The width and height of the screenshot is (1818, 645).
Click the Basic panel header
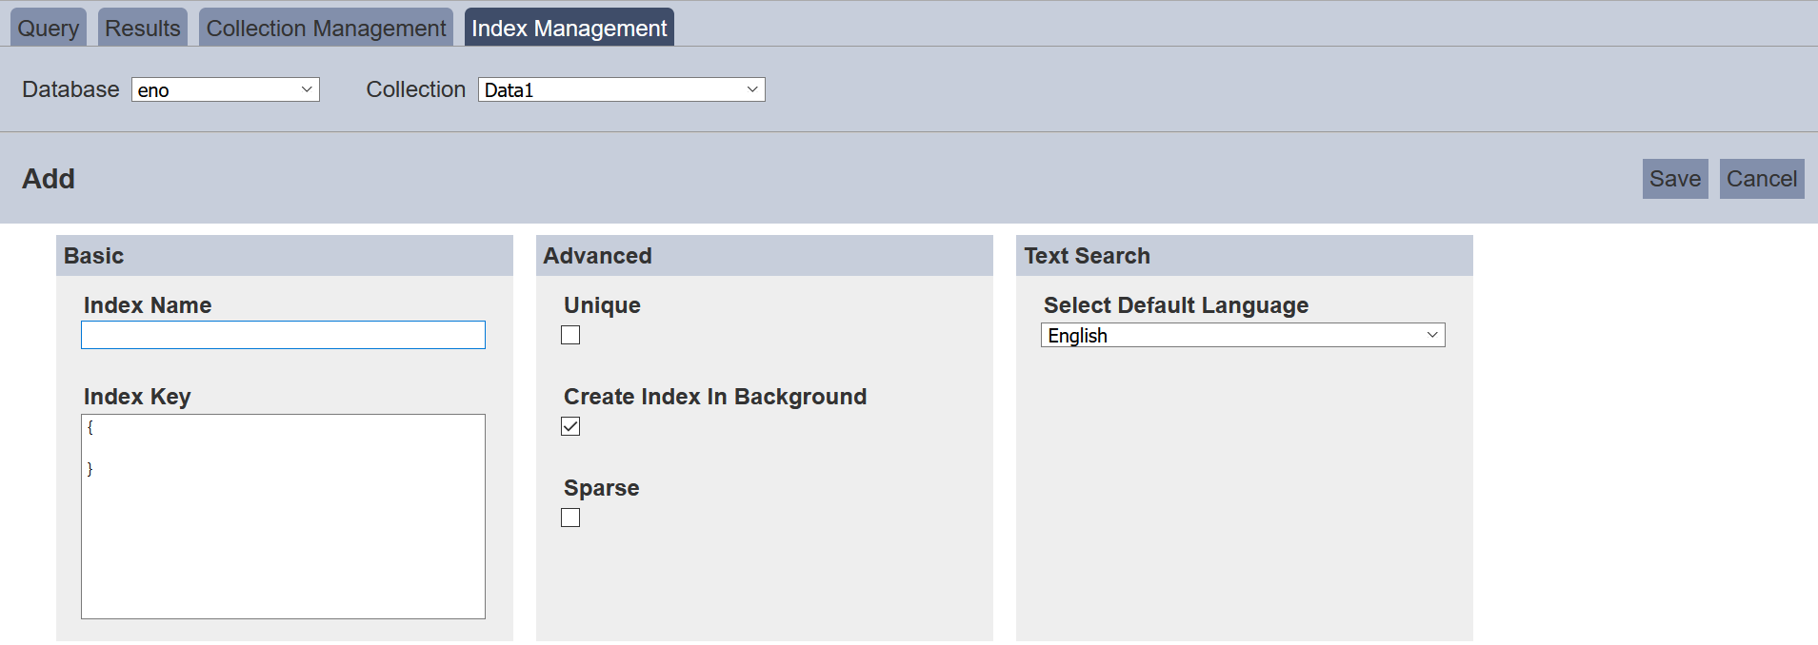(x=285, y=256)
